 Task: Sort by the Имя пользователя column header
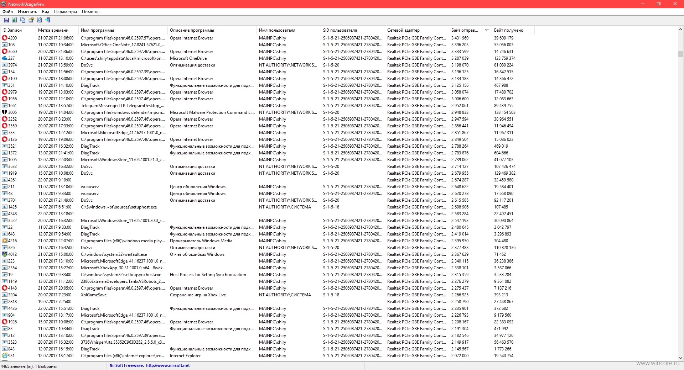tap(289, 30)
